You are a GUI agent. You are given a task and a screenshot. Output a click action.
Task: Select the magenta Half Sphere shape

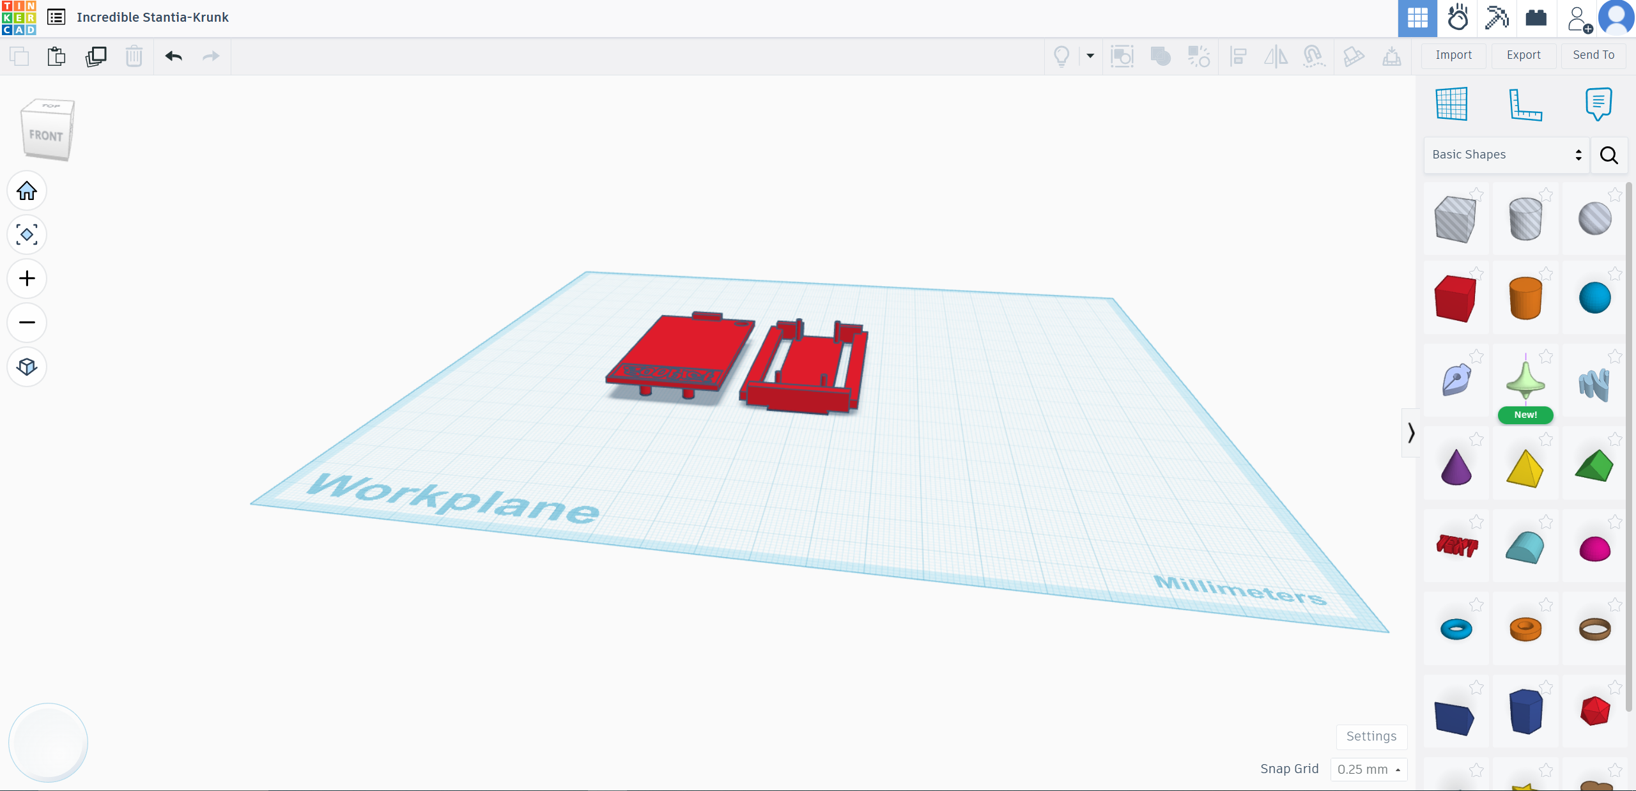pos(1594,549)
